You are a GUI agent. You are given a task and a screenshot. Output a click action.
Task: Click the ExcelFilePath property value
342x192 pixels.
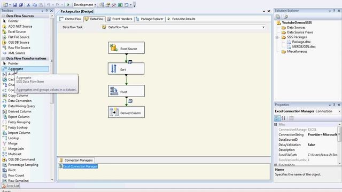point(322,155)
